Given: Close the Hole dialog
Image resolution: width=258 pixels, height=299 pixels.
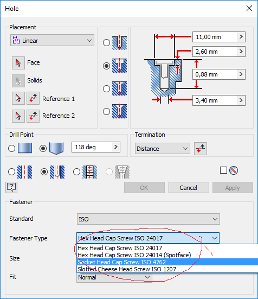Looking at the screenshot, I should click(x=249, y=8).
